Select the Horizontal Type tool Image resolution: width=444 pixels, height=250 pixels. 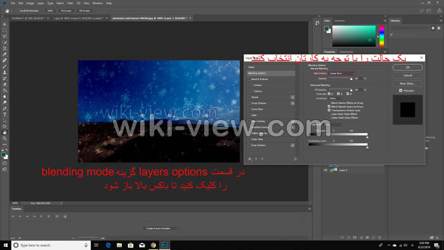[x=4, y=114]
